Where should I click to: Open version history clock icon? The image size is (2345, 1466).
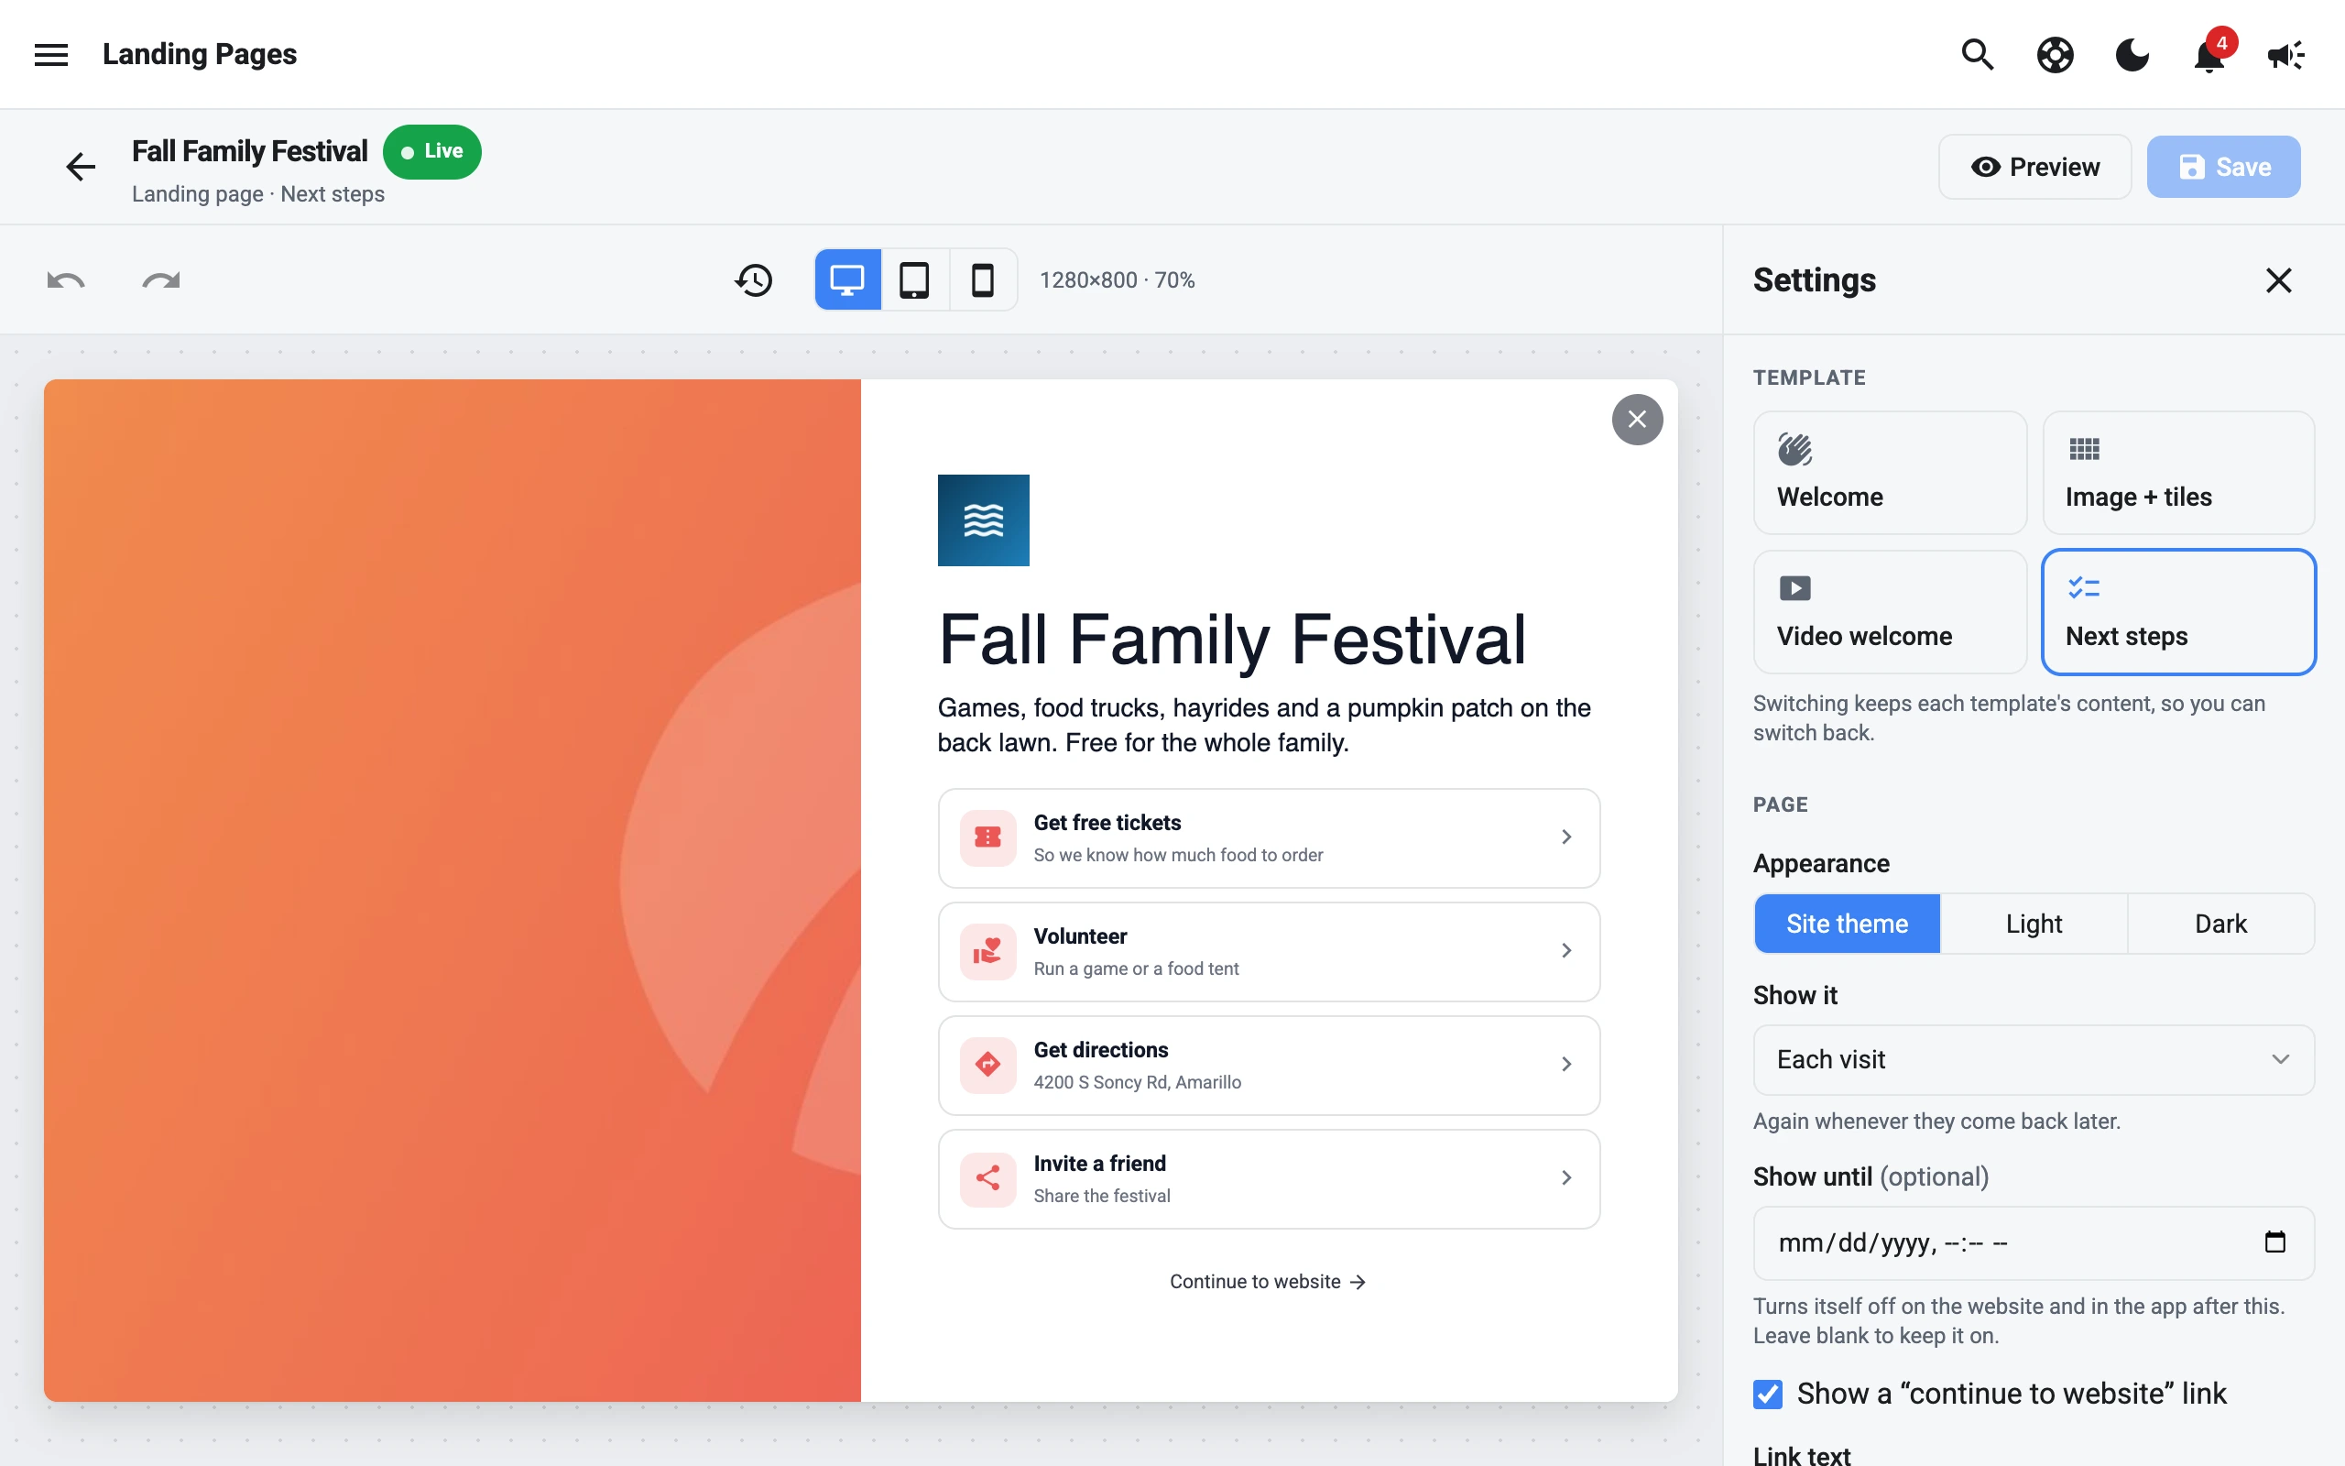click(753, 280)
